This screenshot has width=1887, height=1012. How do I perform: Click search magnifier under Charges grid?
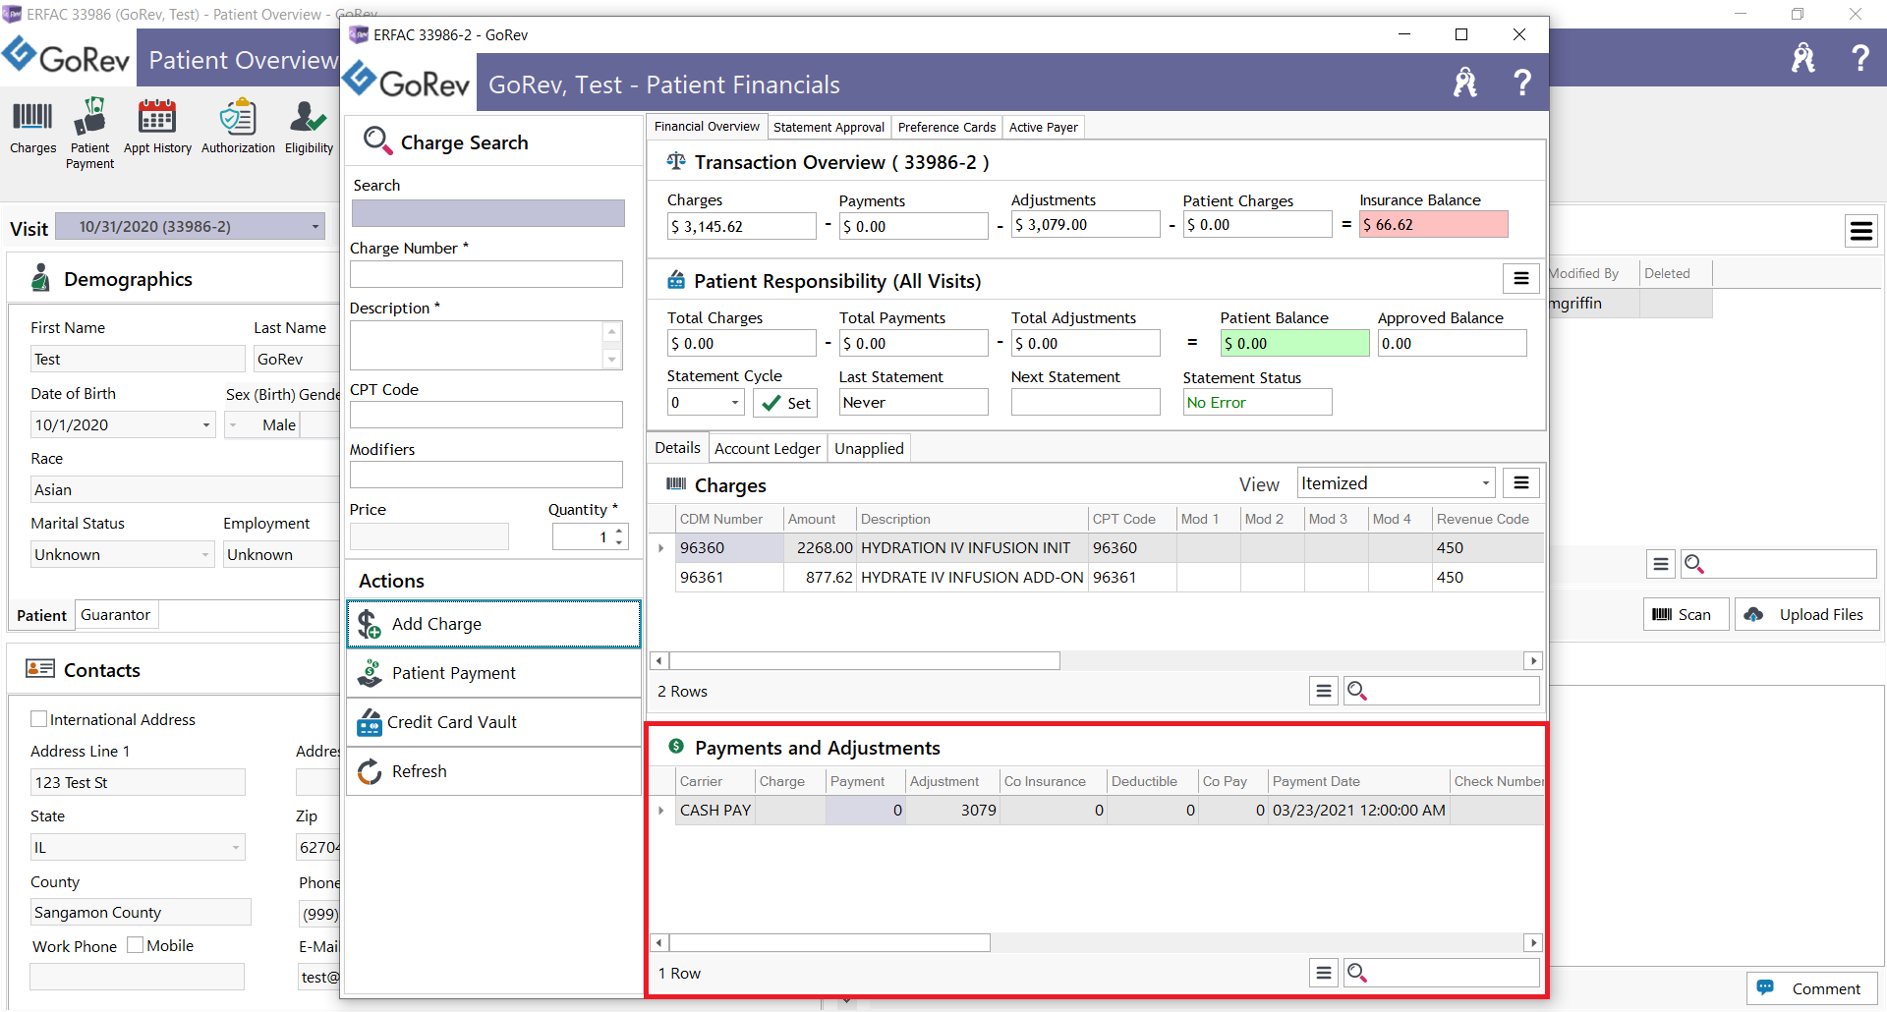[1357, 691]
